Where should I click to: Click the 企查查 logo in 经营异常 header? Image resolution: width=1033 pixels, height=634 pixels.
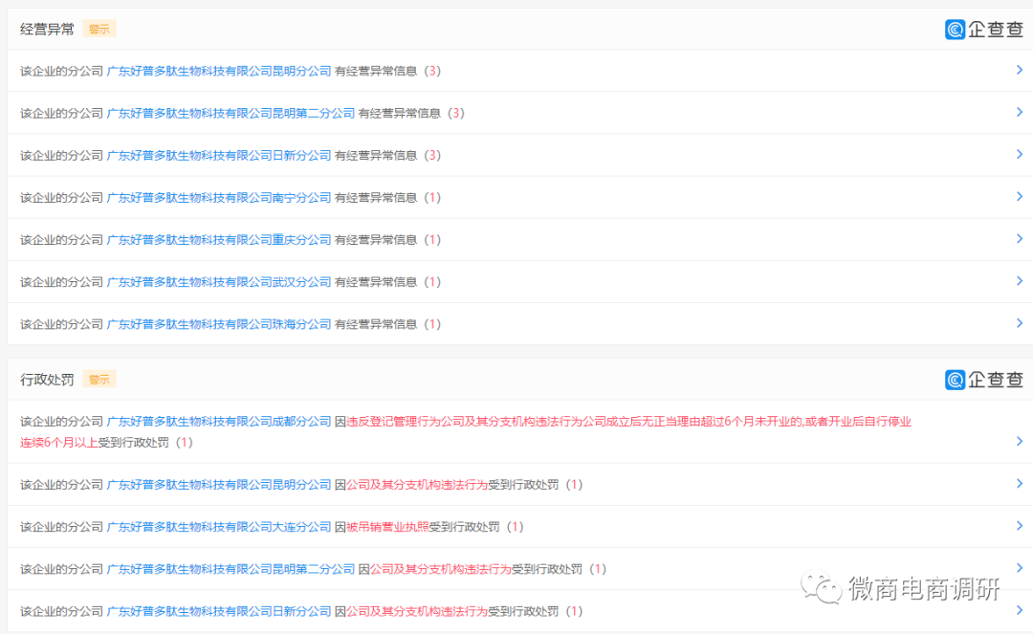pyautogui.click(x=983, y=29)
